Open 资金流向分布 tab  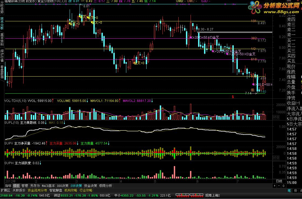pyautogui.click(x=37, y=190)
